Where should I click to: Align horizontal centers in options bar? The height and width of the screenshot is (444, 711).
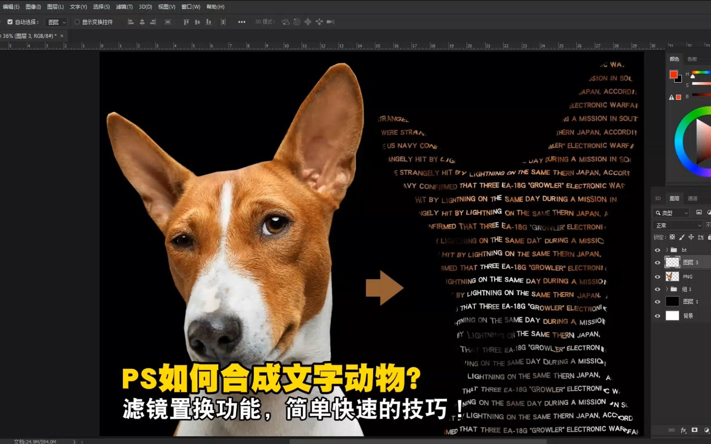(142, 22)
